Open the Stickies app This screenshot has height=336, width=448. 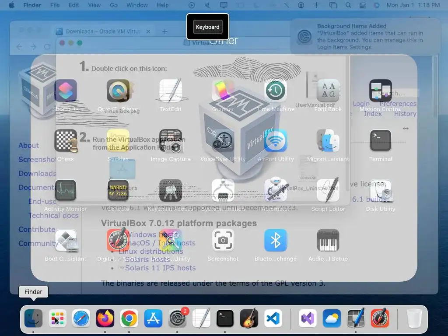(118, 140)
